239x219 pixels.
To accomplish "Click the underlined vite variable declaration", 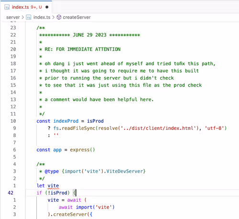I will coord(53,185).
